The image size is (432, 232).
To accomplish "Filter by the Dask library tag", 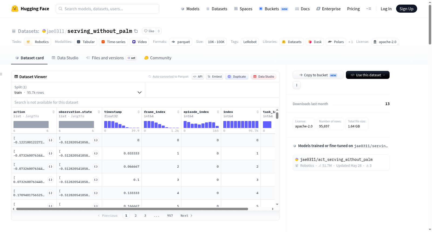I will [315, 42].
